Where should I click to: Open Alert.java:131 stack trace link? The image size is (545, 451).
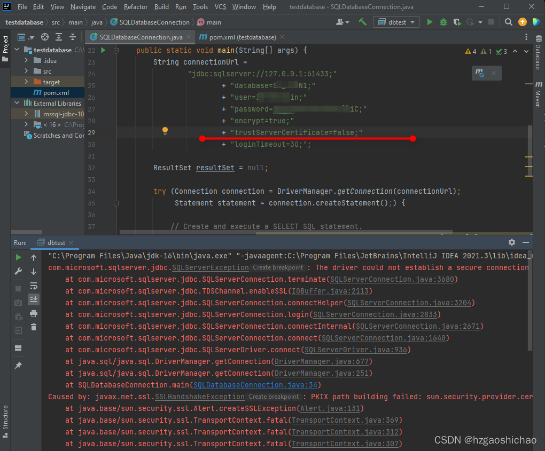tap(330, 408)
